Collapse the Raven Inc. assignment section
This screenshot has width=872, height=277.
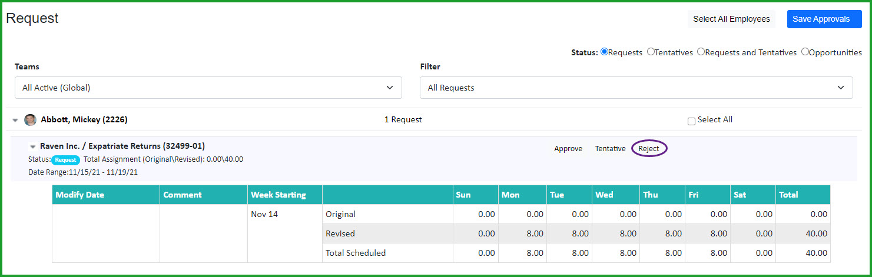click(x=33, y=146)
